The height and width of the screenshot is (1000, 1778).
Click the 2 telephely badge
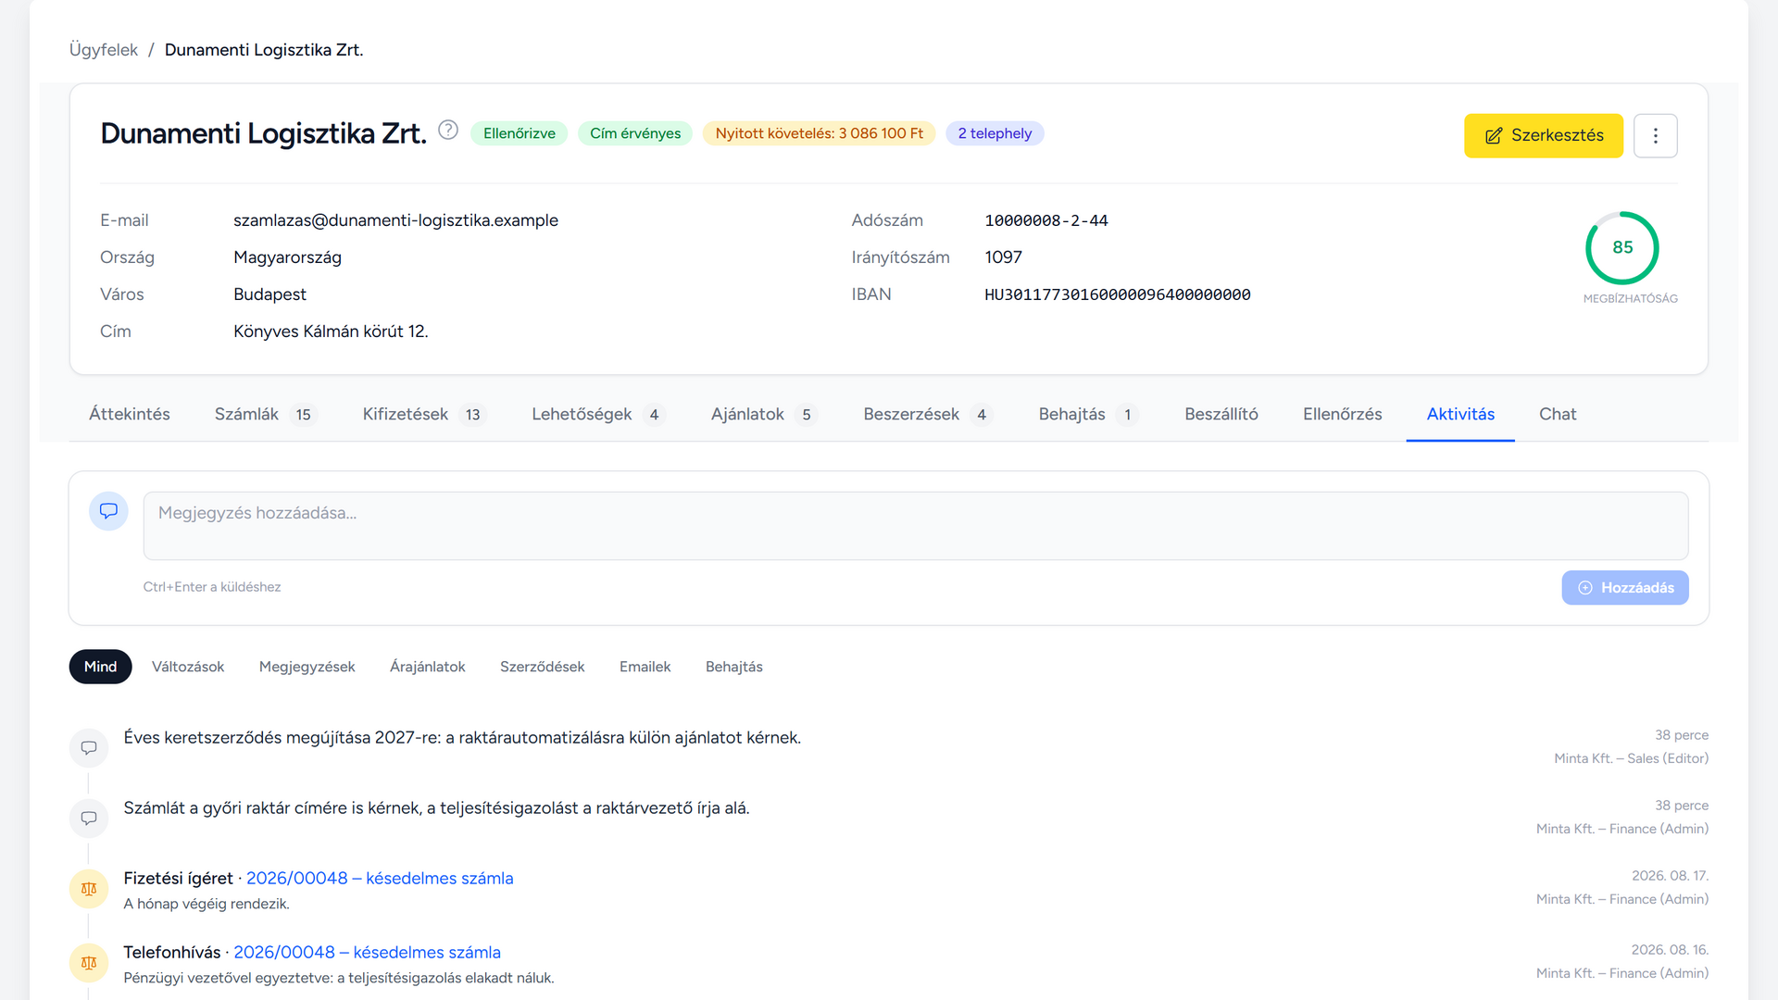[x=995, y=133]
